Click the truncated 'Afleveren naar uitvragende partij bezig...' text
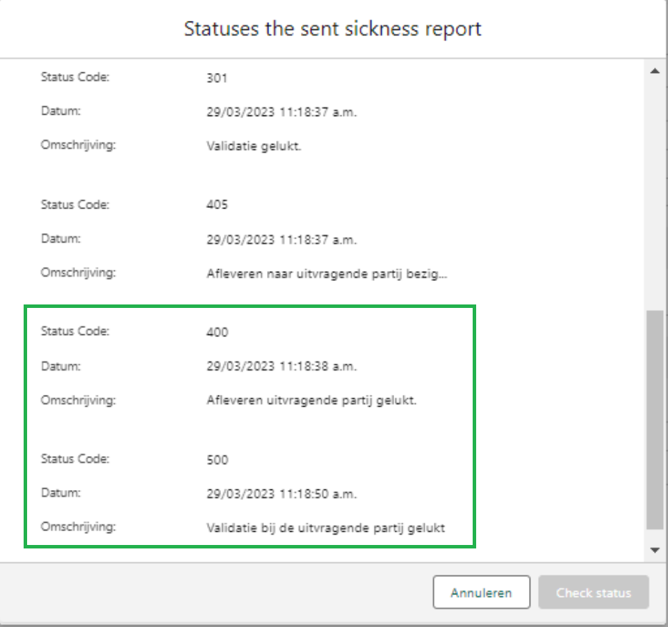This screenshot has width=668, height=627. [327, 274]
